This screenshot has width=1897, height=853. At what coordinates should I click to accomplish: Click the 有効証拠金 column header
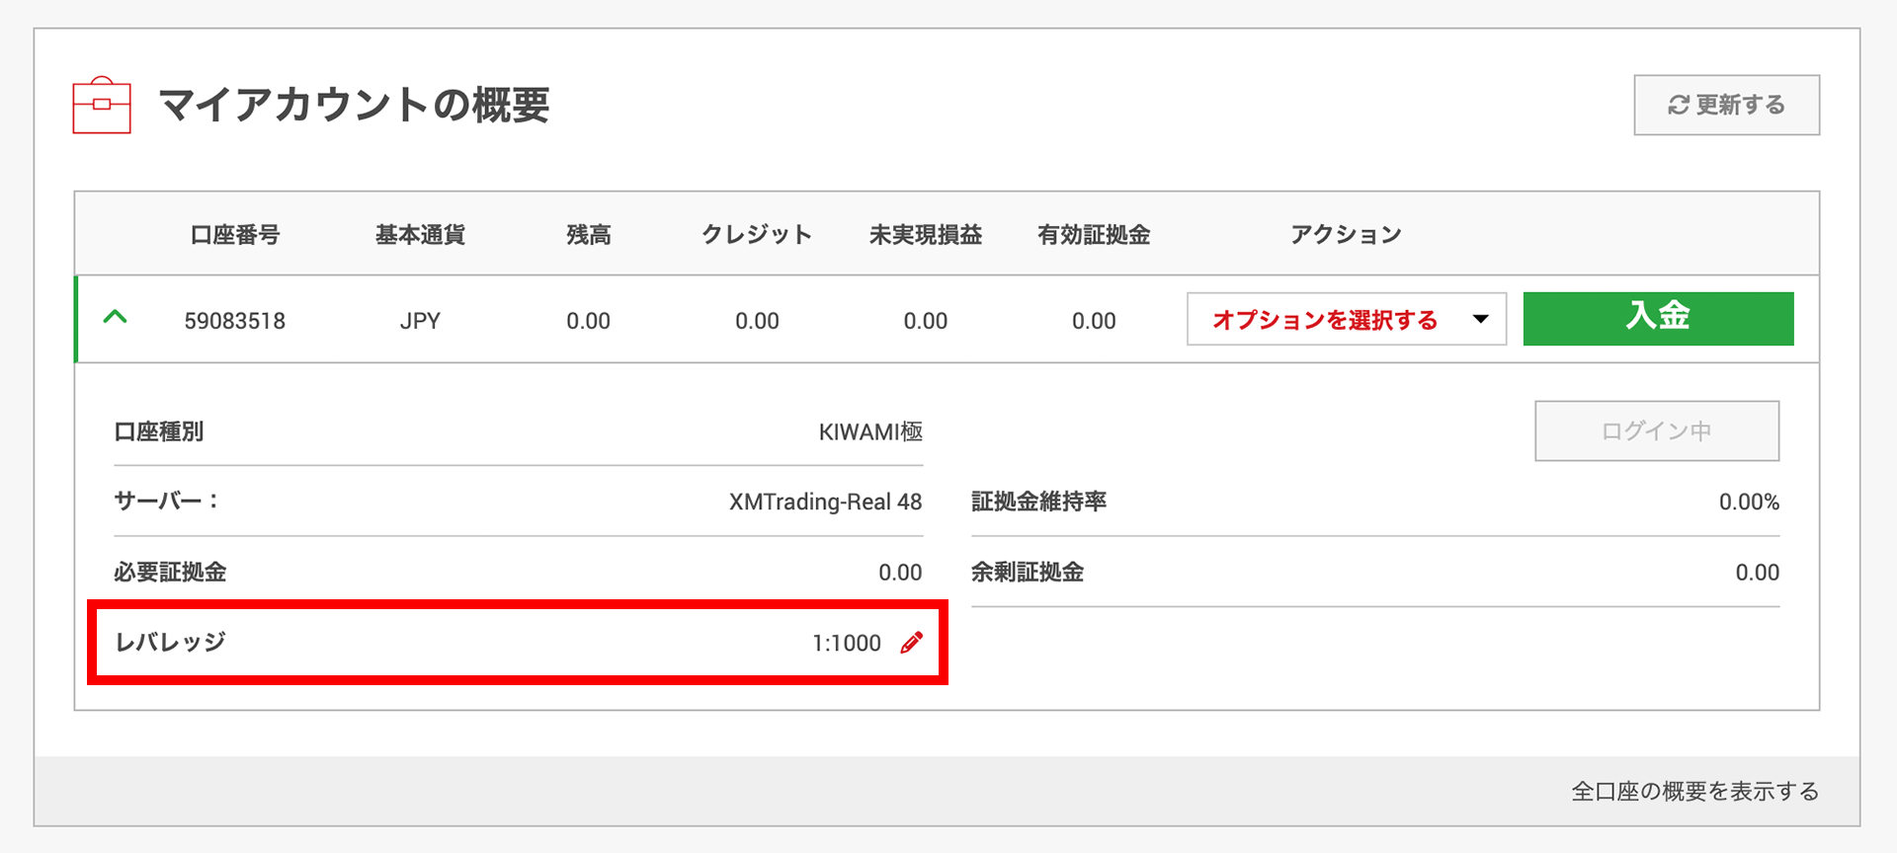[x=1094, y=235]
